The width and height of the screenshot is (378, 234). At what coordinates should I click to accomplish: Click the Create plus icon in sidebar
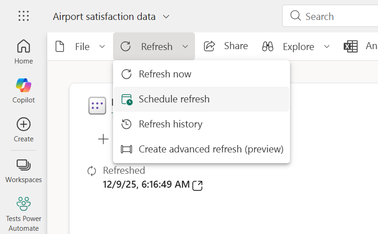(24, 125)
